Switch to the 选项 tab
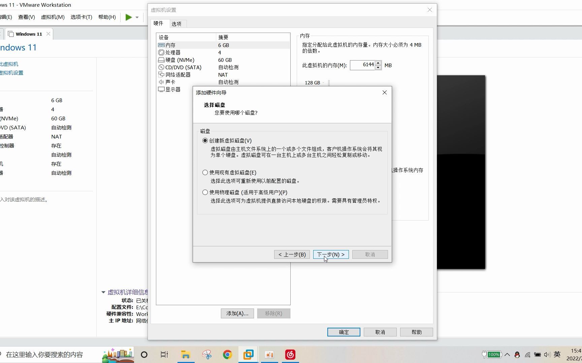Image resolution: width=582 pixels, height=363 pixels. (176, 24)
